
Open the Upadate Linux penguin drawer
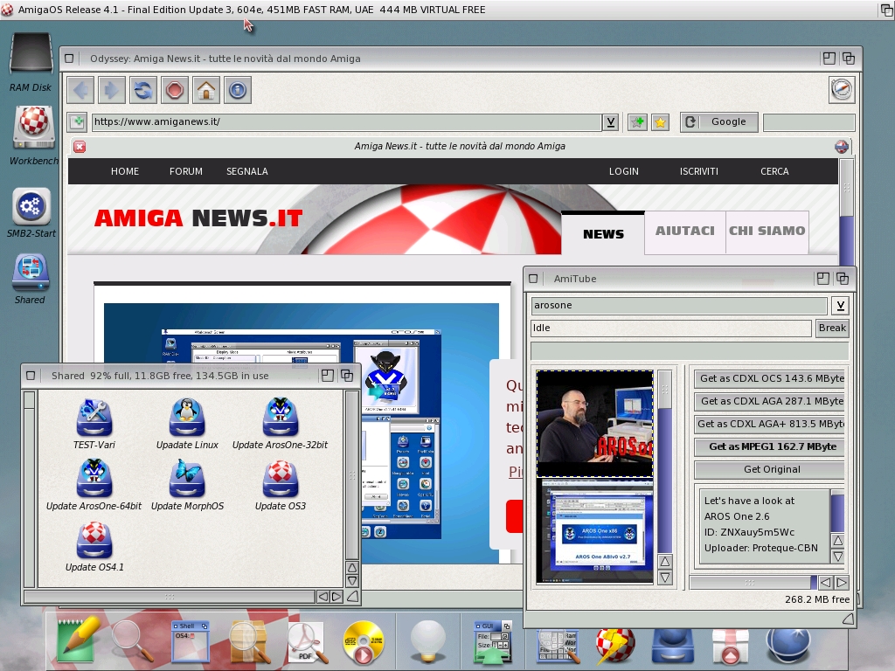tap(187, 424)
